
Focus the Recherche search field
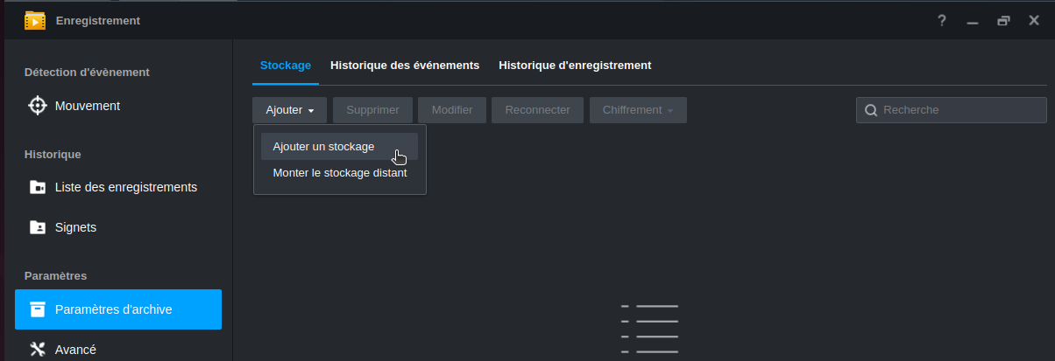(952, 110)
